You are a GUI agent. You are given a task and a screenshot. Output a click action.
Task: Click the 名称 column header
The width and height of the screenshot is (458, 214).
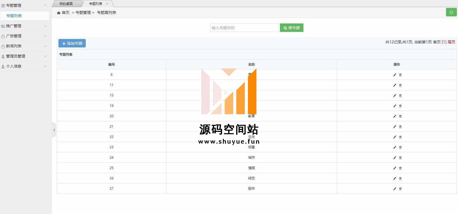[x=252, y=65]
